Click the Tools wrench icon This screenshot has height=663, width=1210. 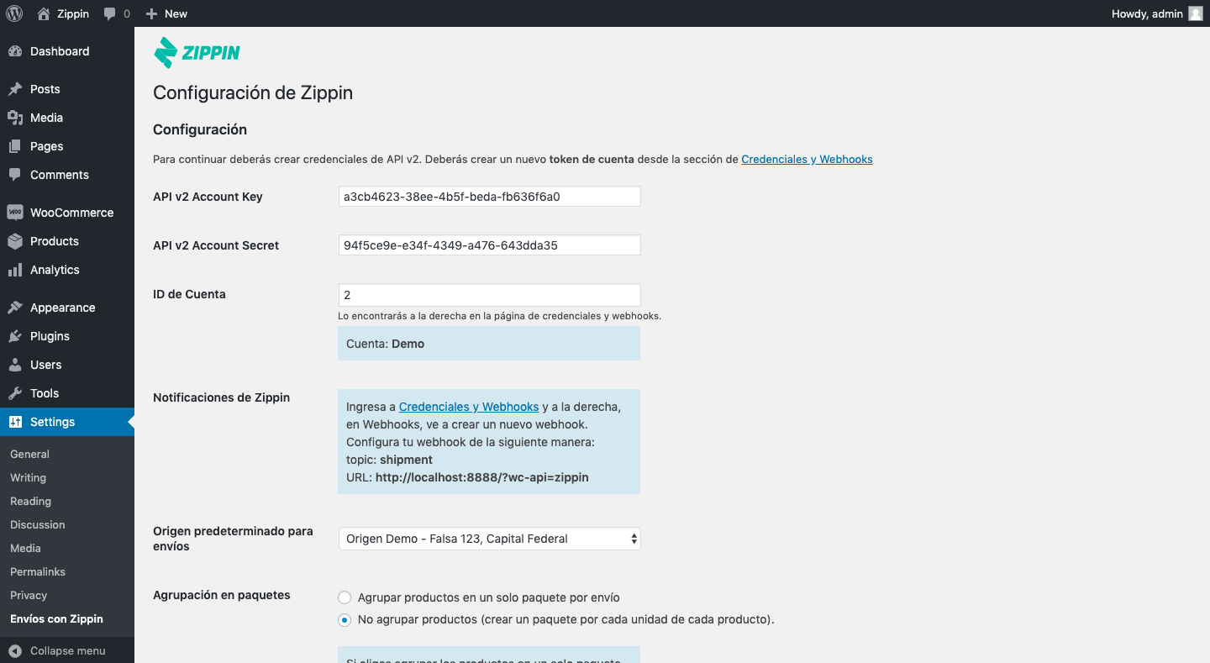pyautogui.click(x=15, y=393)
